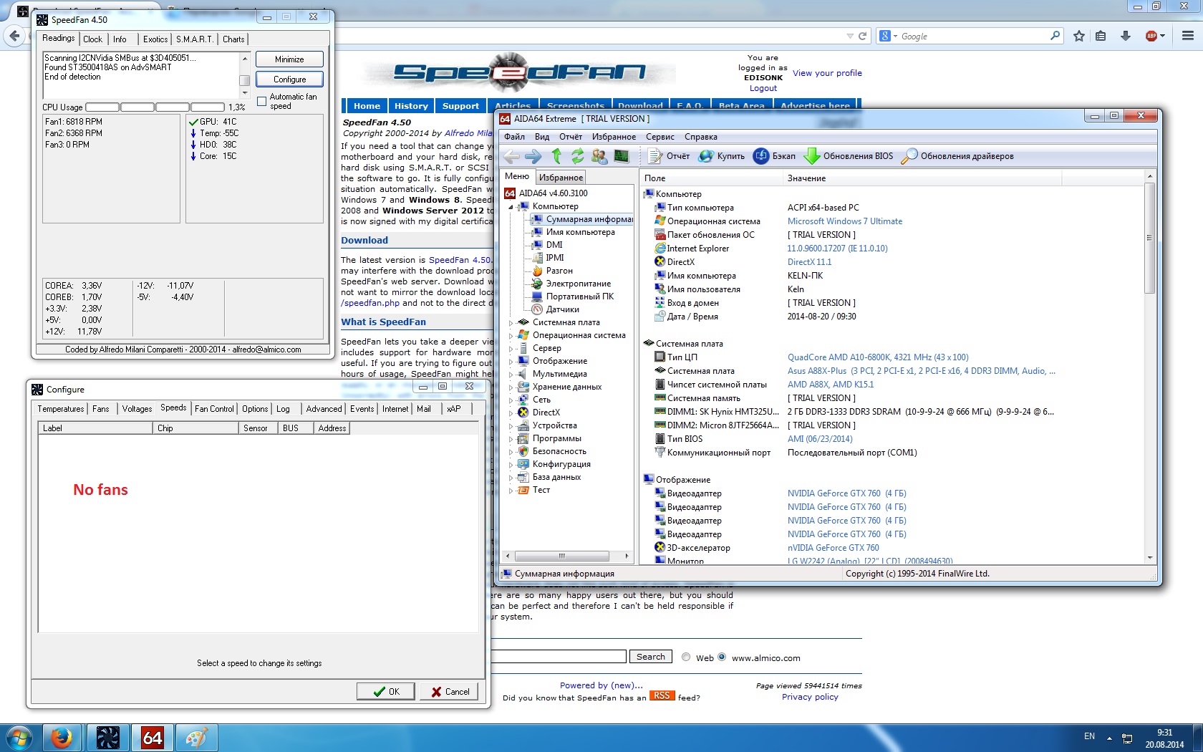Open Firefox from the taskbar
Image resolution: width=1203 pixels, height=752 pixels.
coord(62,738)
